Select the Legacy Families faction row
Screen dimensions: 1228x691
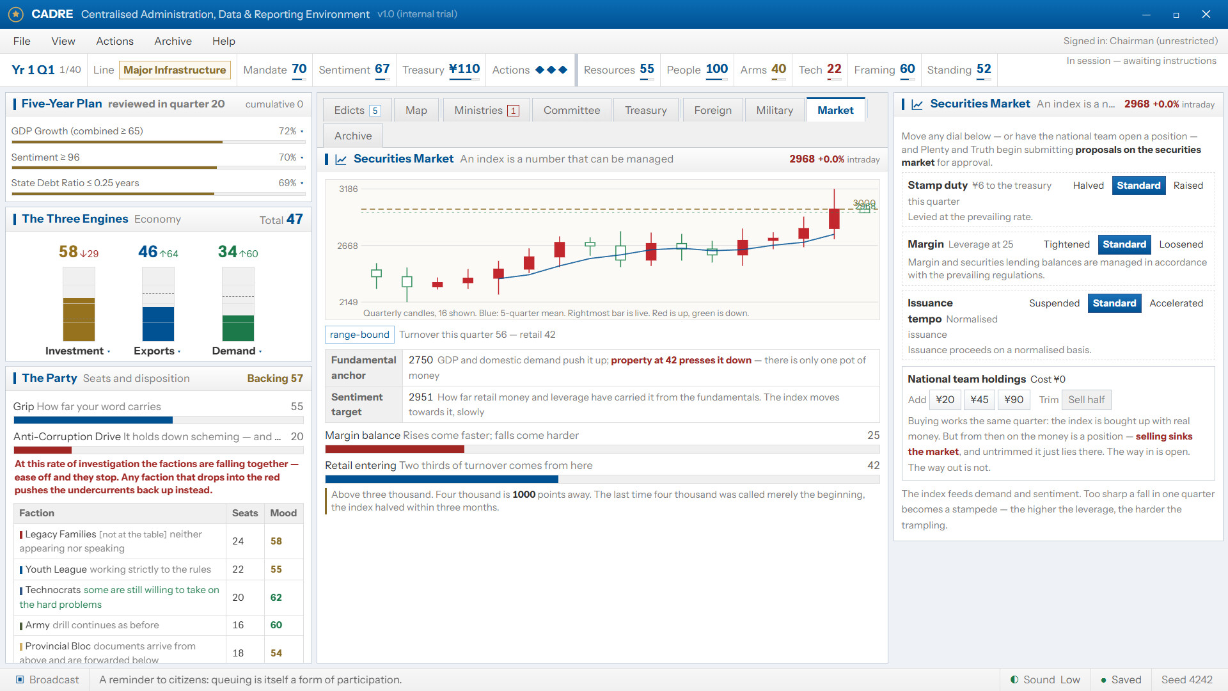pos(158,541)
